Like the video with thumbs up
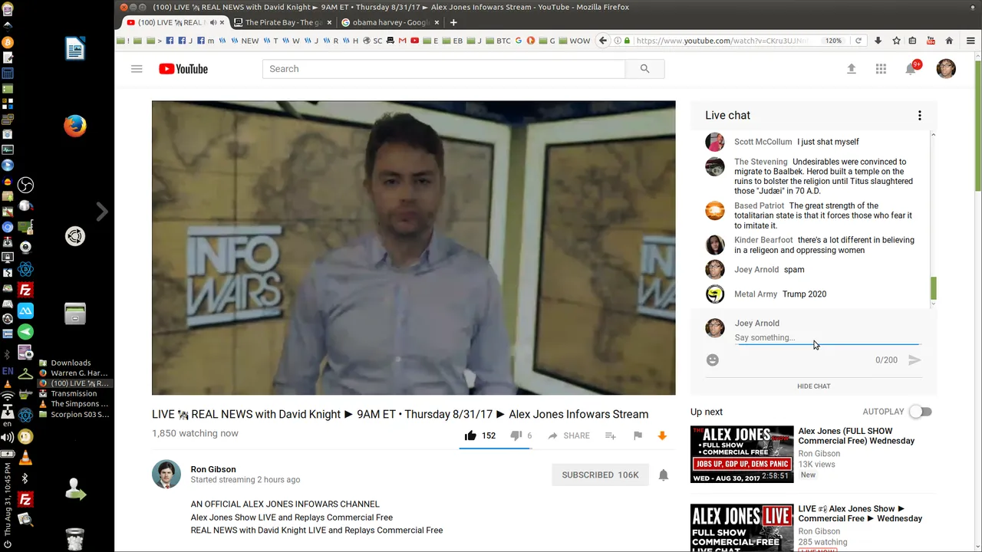The height and width of the screenshot is (552, 982). [470, 435]
